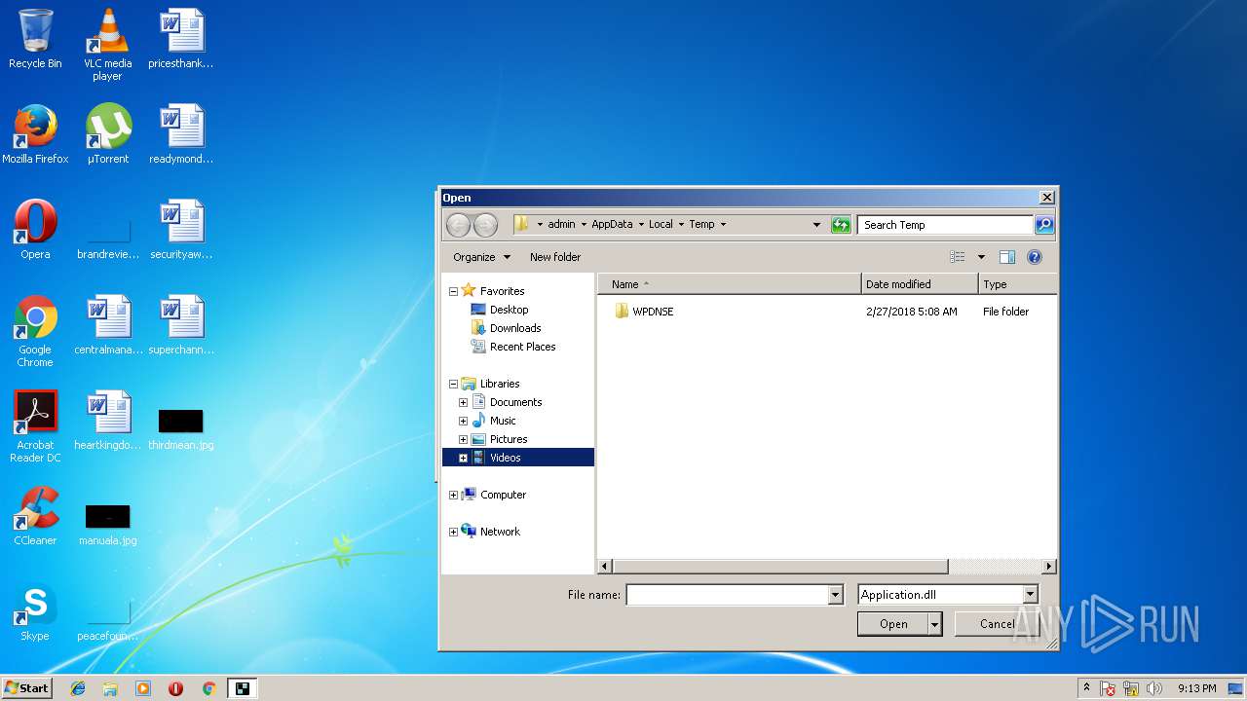Sort by the Type column header

pos(1017,284)
